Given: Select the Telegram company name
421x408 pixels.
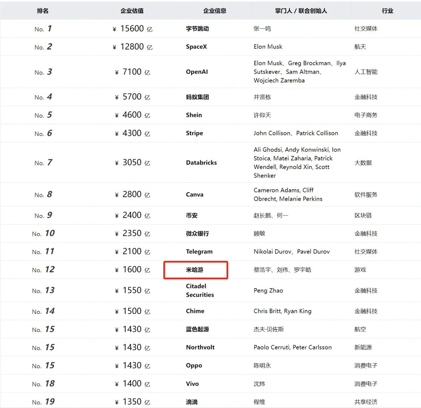Looking at the screenshot, I should tap(199, 252).
